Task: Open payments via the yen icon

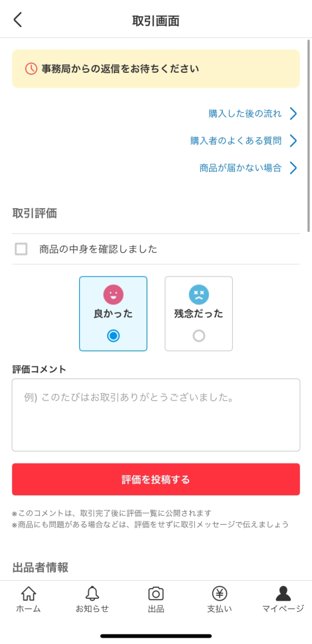Action: (219, 594)
